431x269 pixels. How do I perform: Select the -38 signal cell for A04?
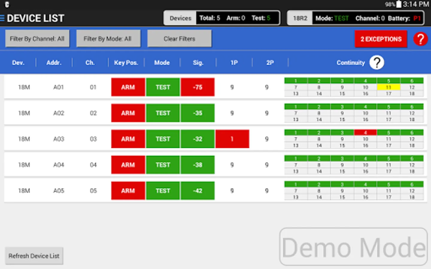tap(198, 165)
